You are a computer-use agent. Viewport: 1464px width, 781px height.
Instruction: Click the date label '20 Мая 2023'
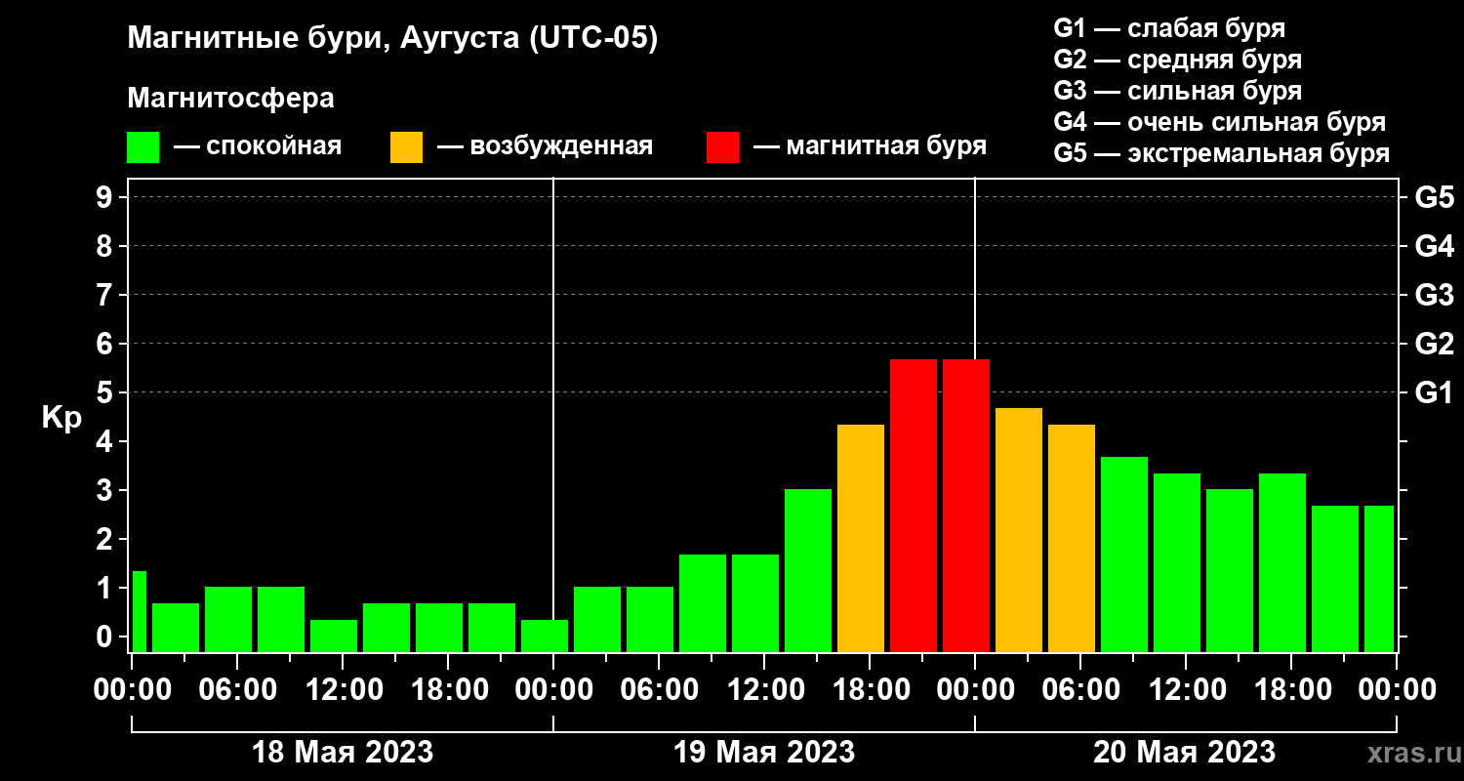click(x=1184, y=752)
